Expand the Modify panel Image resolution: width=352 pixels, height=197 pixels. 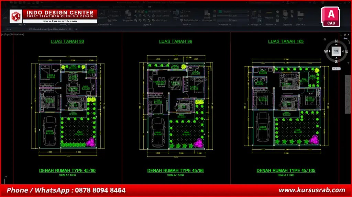point(64,25)
